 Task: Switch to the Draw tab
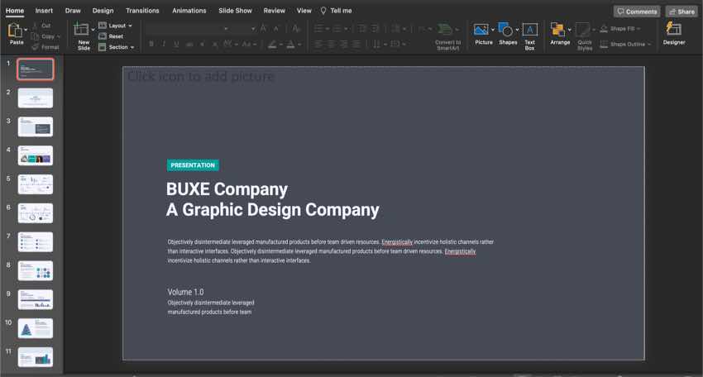[73, 10]
